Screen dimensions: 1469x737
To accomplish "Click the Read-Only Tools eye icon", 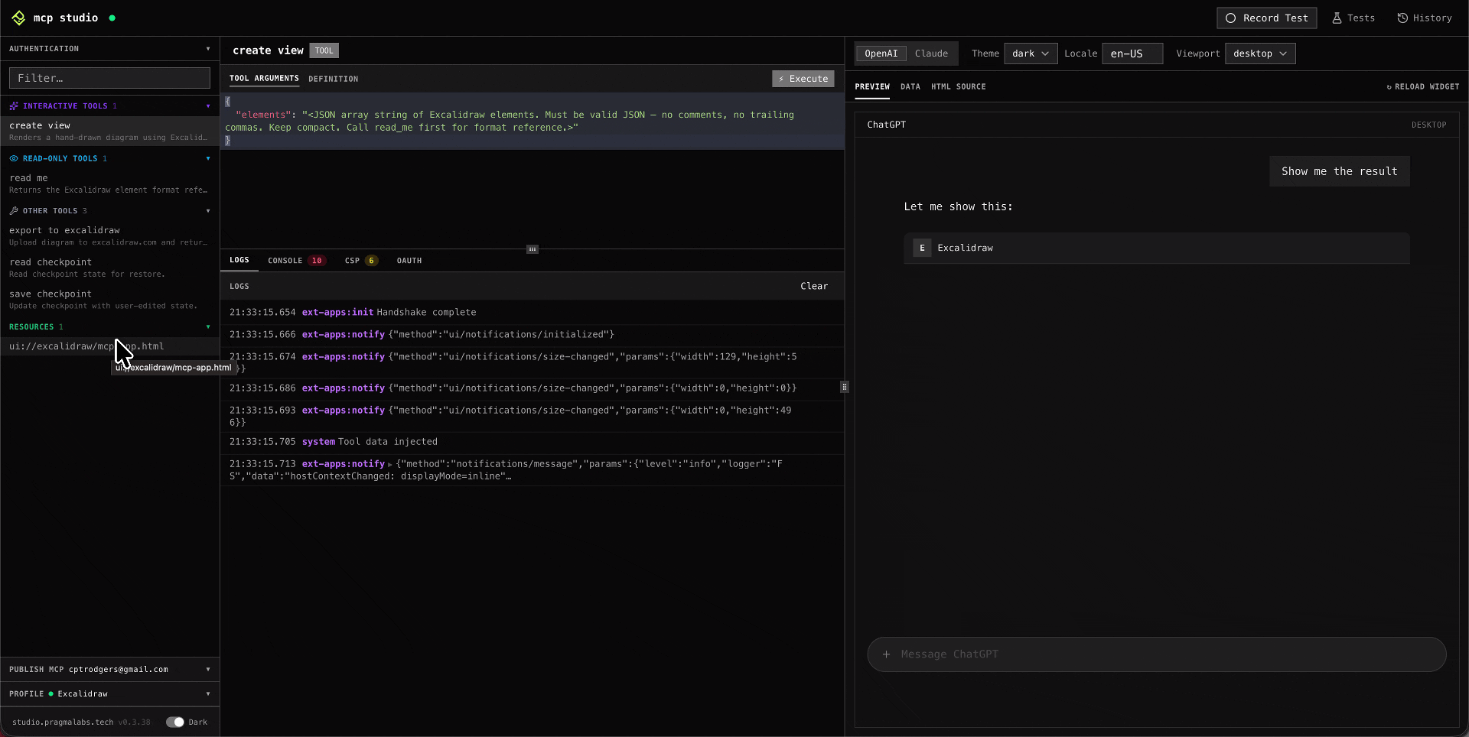I will coord(14,158).
